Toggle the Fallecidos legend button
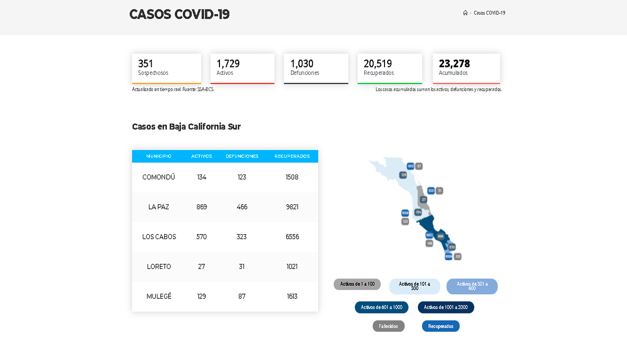Screen dimensions: 627x348 (388, 326)
